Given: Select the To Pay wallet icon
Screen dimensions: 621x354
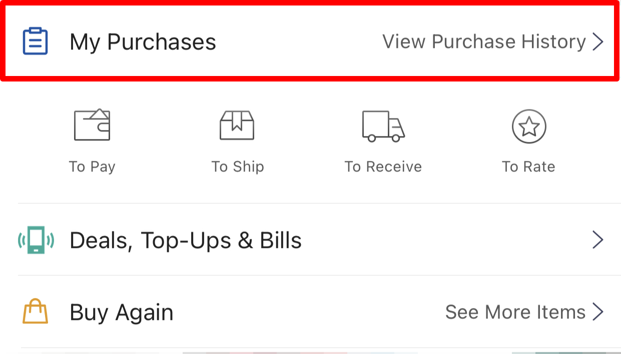Looking at the screenshot, I should [x=92, y=125].
